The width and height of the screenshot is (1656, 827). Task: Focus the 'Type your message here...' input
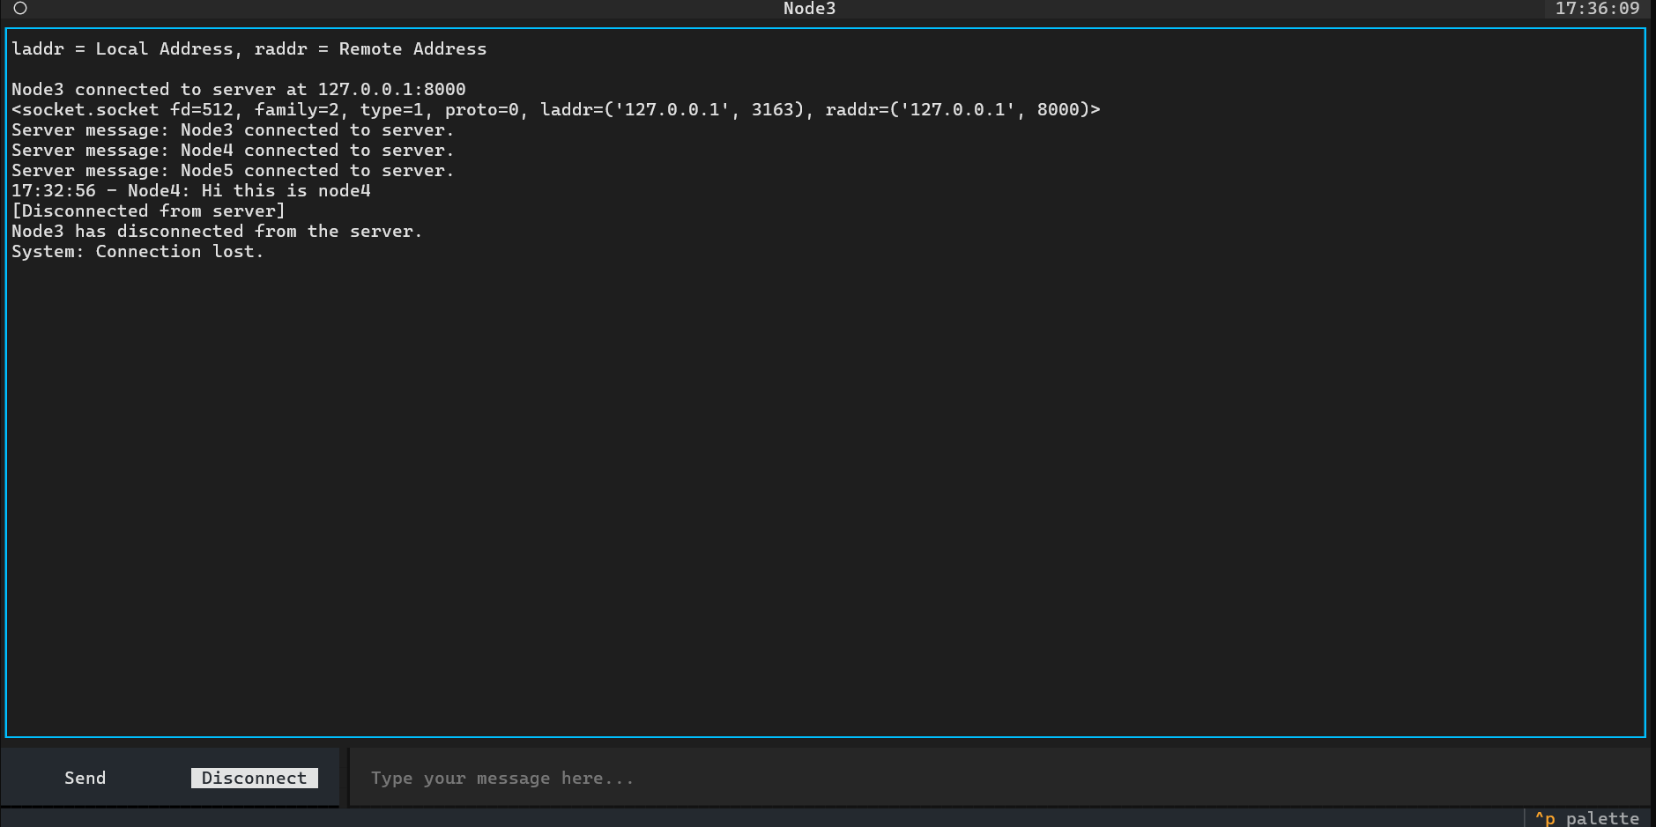click(999, 778)
